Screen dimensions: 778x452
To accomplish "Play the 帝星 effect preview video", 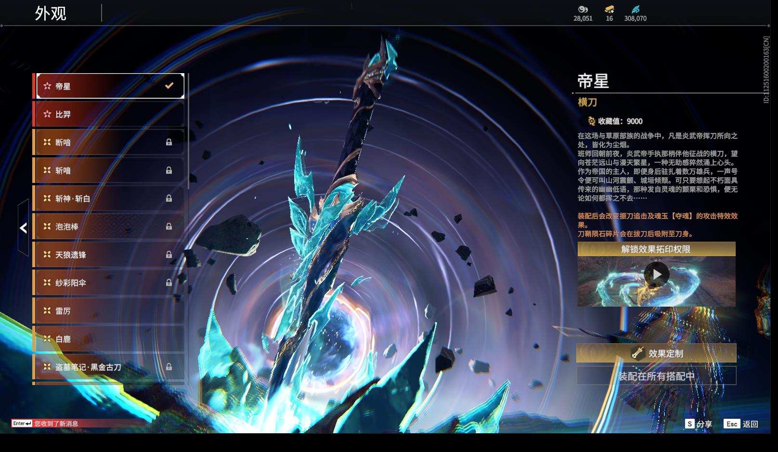I will 657,274.
